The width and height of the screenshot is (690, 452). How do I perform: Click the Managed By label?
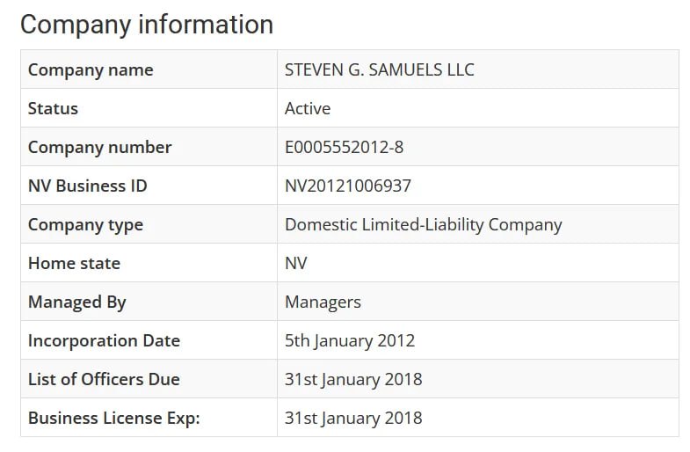tap(77, 302)
